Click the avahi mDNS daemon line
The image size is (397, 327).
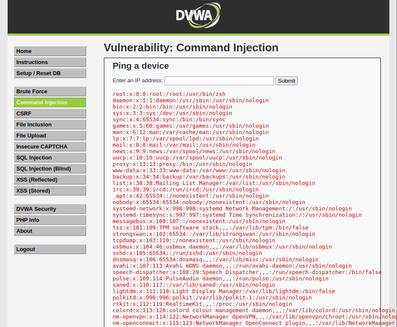[x=232, y=266]
